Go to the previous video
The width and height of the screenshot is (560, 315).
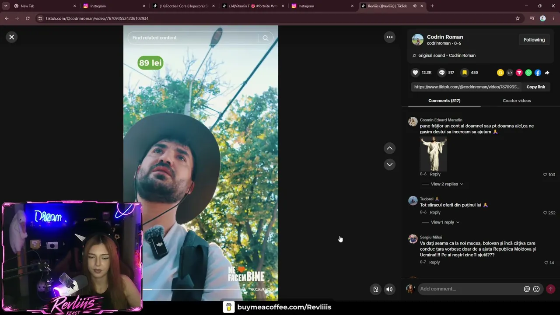(x=389, y=148)
